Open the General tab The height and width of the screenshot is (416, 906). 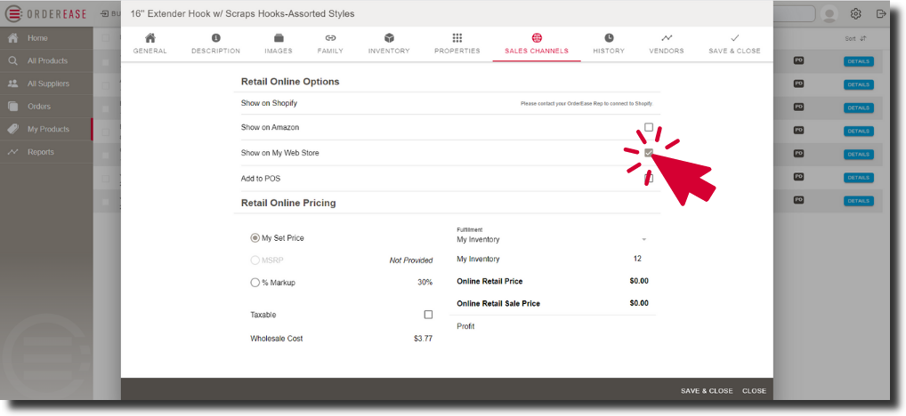tap(150, 44)
